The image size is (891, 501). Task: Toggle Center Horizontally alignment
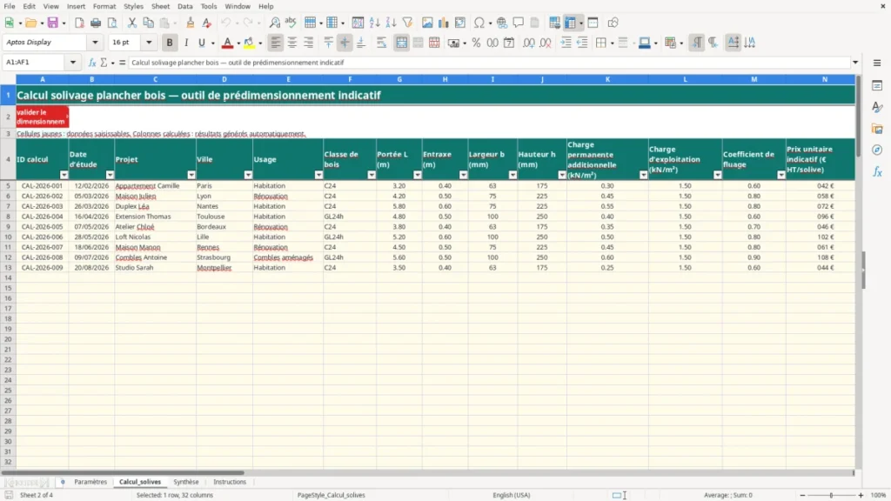coord(292,43)
